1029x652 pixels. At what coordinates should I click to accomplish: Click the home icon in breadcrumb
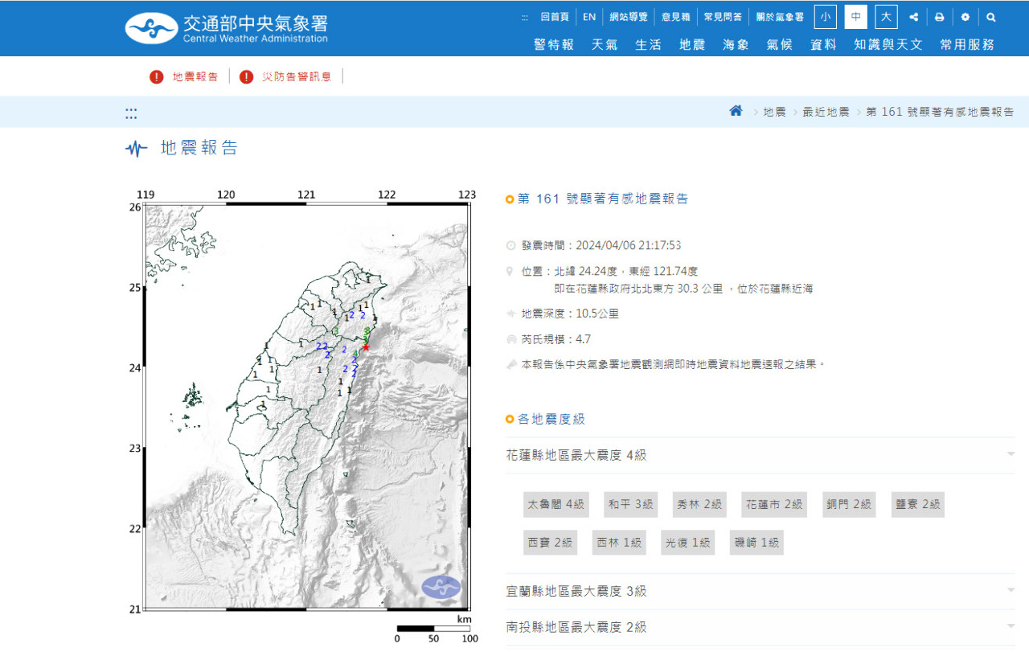click(x=736, y=111)
